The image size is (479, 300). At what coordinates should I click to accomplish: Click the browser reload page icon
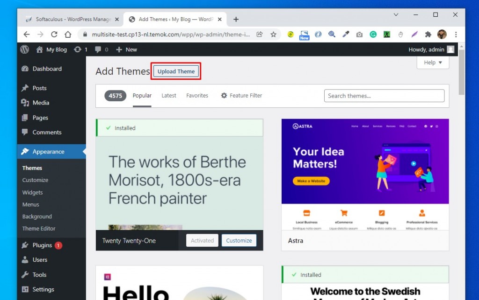pos(54,35)
